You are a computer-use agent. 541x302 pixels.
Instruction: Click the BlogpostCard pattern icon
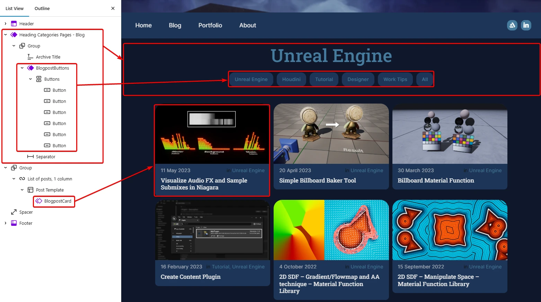(x=39, y=201)
